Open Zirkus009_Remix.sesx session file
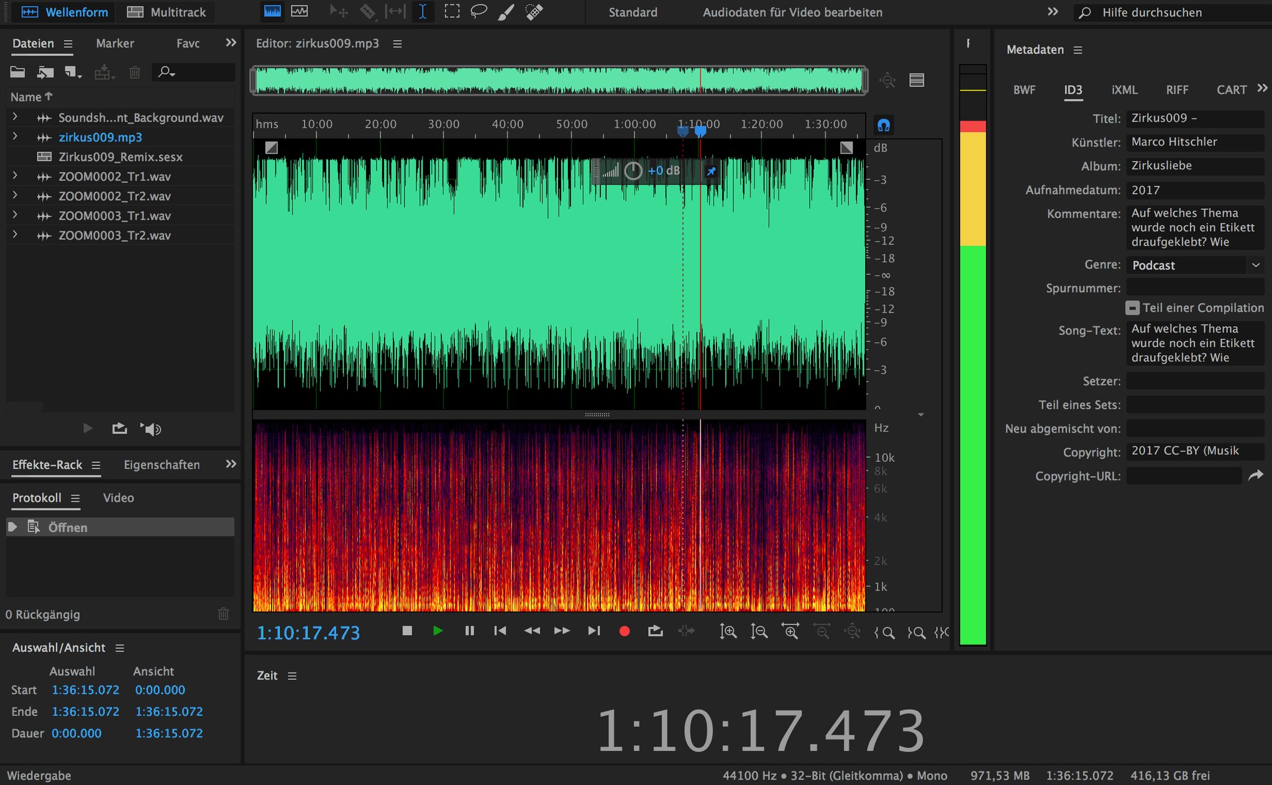 click(x=121, y=157)
